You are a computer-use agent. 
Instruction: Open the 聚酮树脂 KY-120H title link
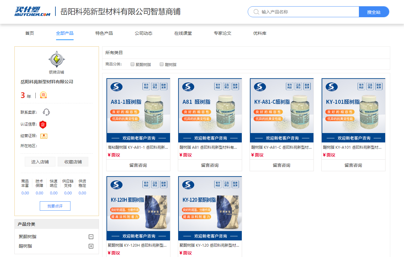pos(137,245)
